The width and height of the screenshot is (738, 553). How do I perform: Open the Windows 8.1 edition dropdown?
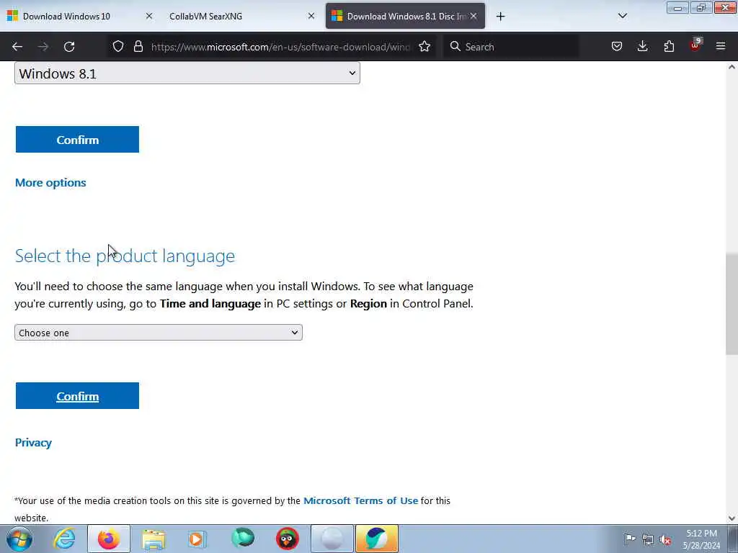[187, 73]
